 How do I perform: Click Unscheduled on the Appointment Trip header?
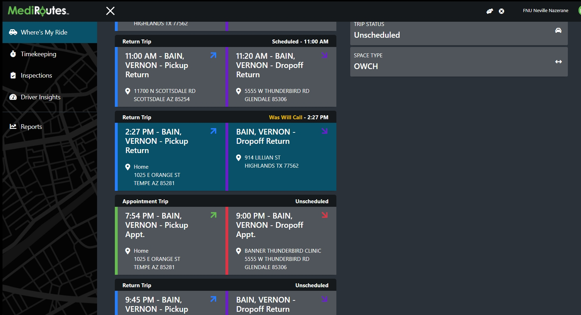click(x=312, y=201)
